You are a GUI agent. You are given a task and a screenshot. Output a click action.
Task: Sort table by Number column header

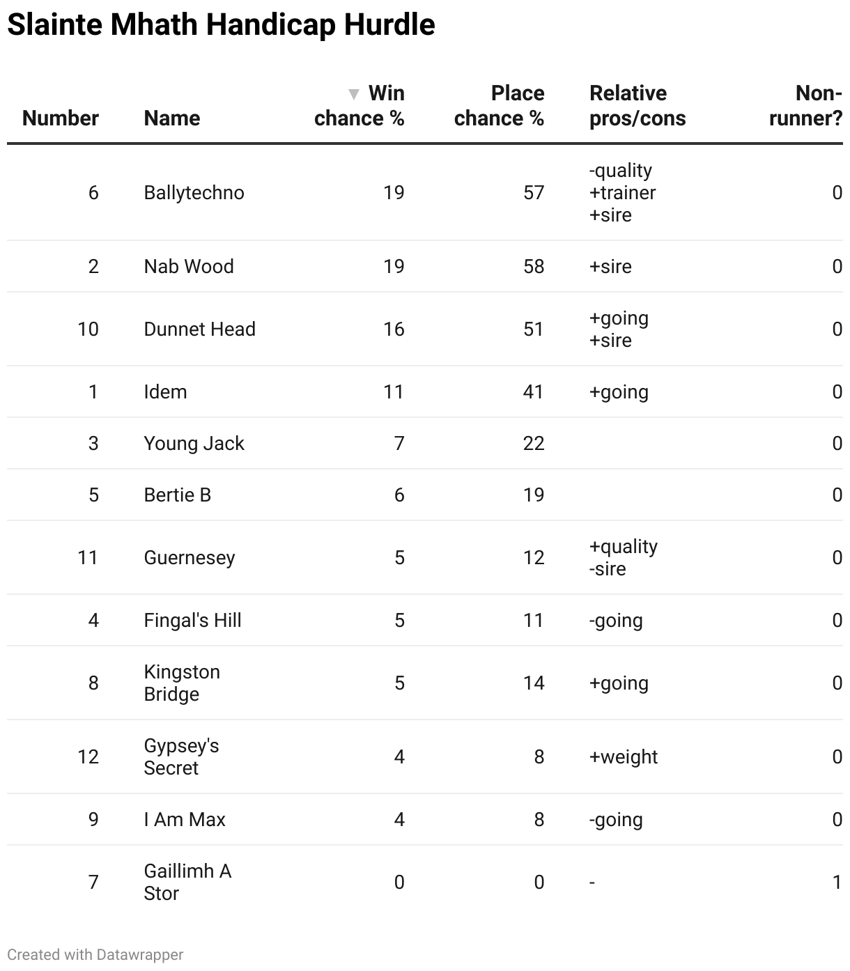(61, 118)
